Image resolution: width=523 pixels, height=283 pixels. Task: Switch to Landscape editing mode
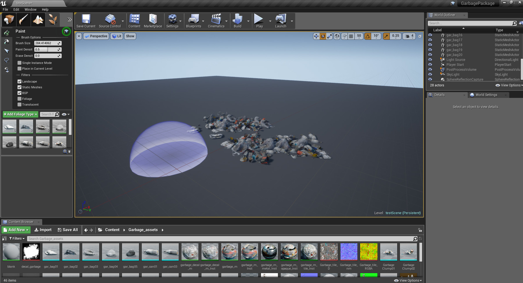pos(38,19)
